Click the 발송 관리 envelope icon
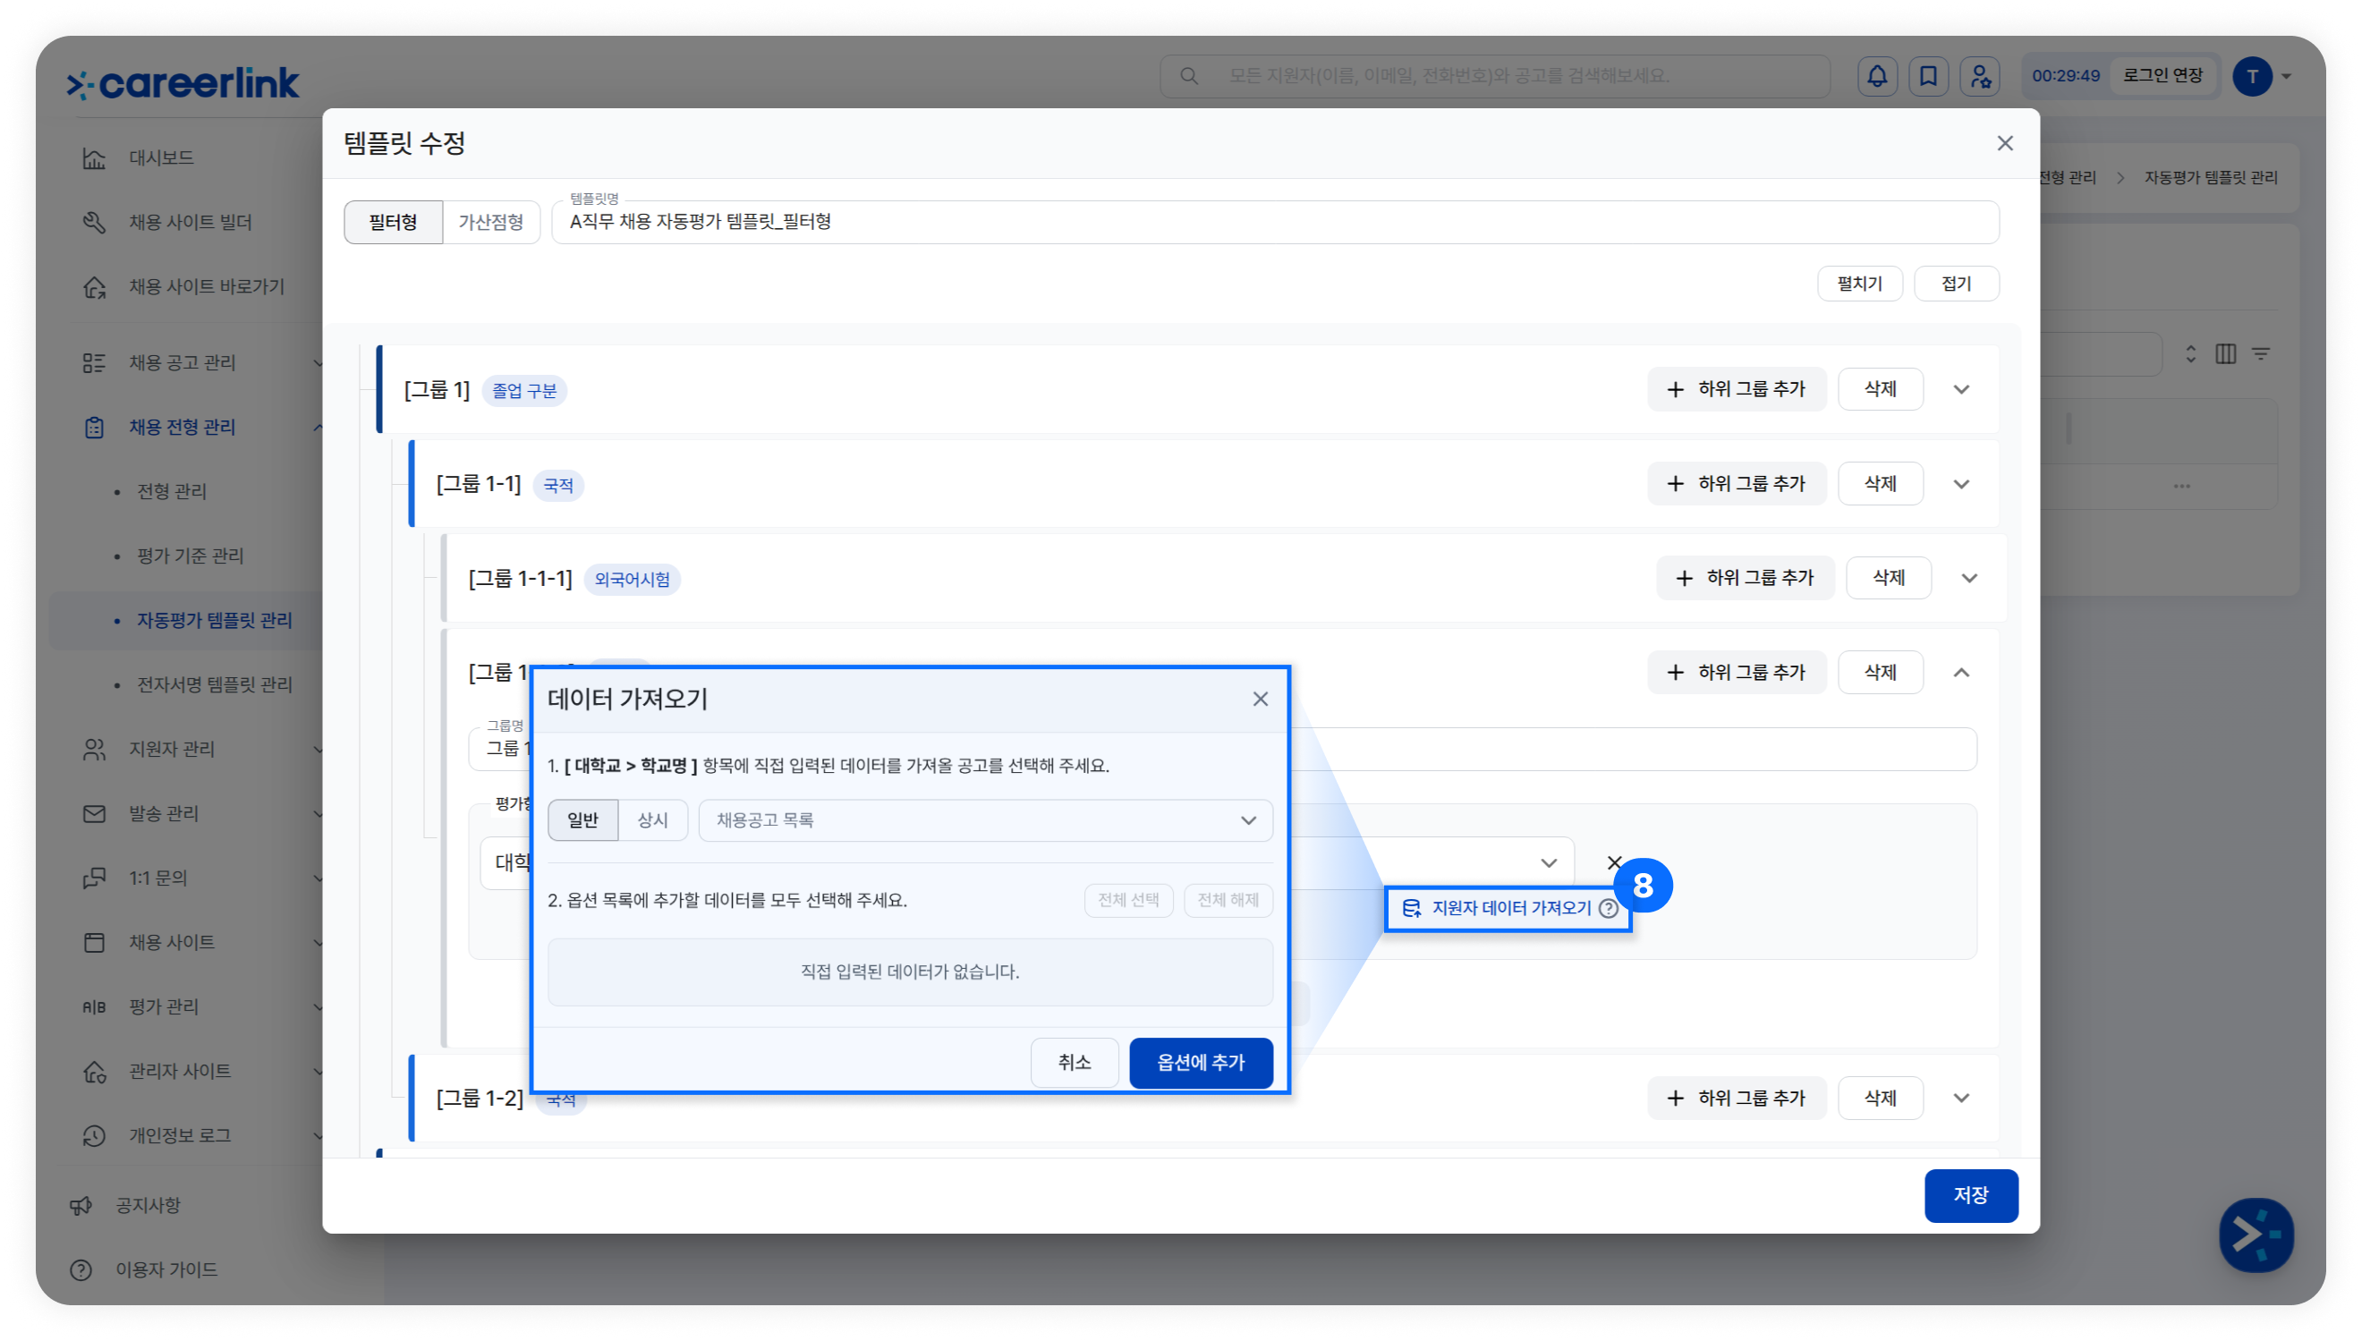The image size is (2362, 1341). (94, 814)
